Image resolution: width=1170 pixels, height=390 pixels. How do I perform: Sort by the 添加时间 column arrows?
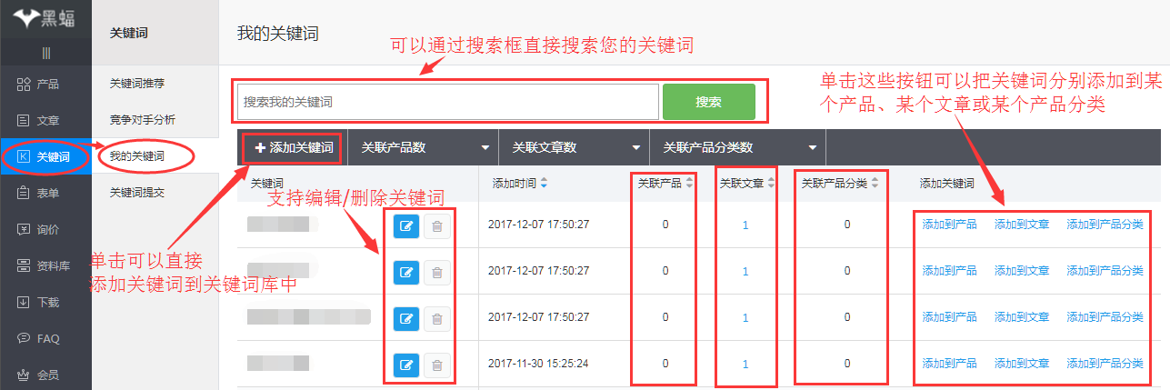pyautogui.click(x=544, y=183)
